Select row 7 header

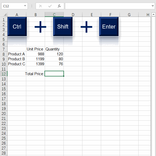tap(4, 49)
